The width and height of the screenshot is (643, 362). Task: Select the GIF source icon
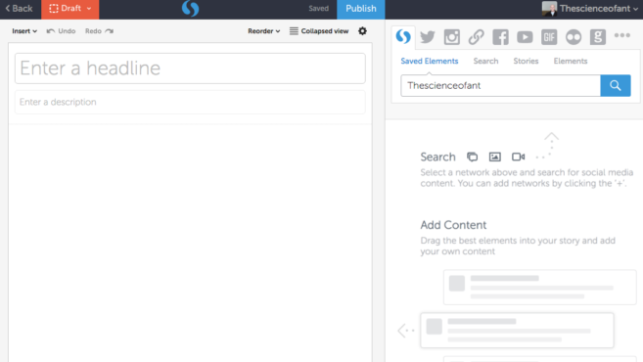point(549,37)
